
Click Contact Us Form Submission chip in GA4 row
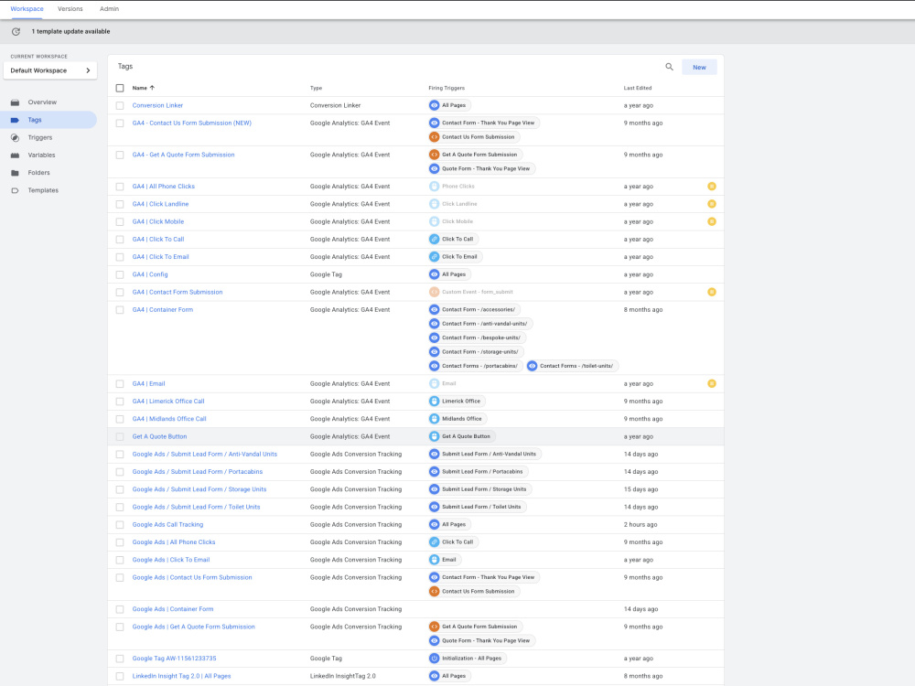[474, 137]
